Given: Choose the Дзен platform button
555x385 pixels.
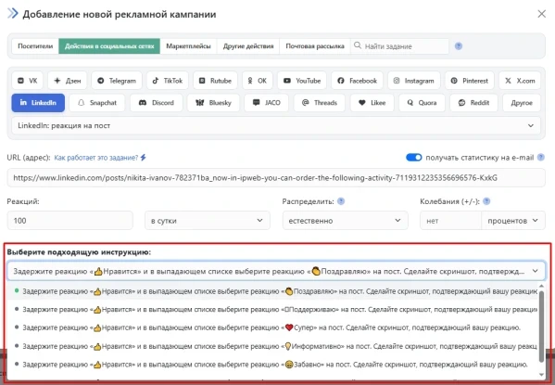Looking at the screenshot, I should click(x=68, y=81).
